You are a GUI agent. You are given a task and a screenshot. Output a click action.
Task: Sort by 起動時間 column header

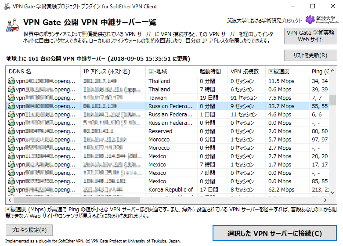point(213,71)
